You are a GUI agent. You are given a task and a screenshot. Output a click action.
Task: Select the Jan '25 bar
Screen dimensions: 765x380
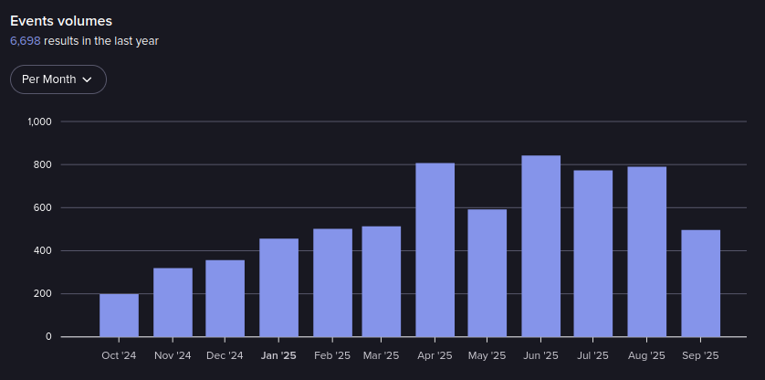coord(278,288)
